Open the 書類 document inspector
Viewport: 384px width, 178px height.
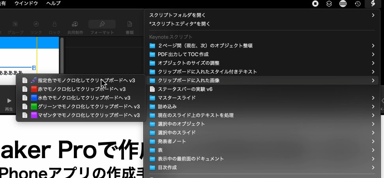coord(129,27)
